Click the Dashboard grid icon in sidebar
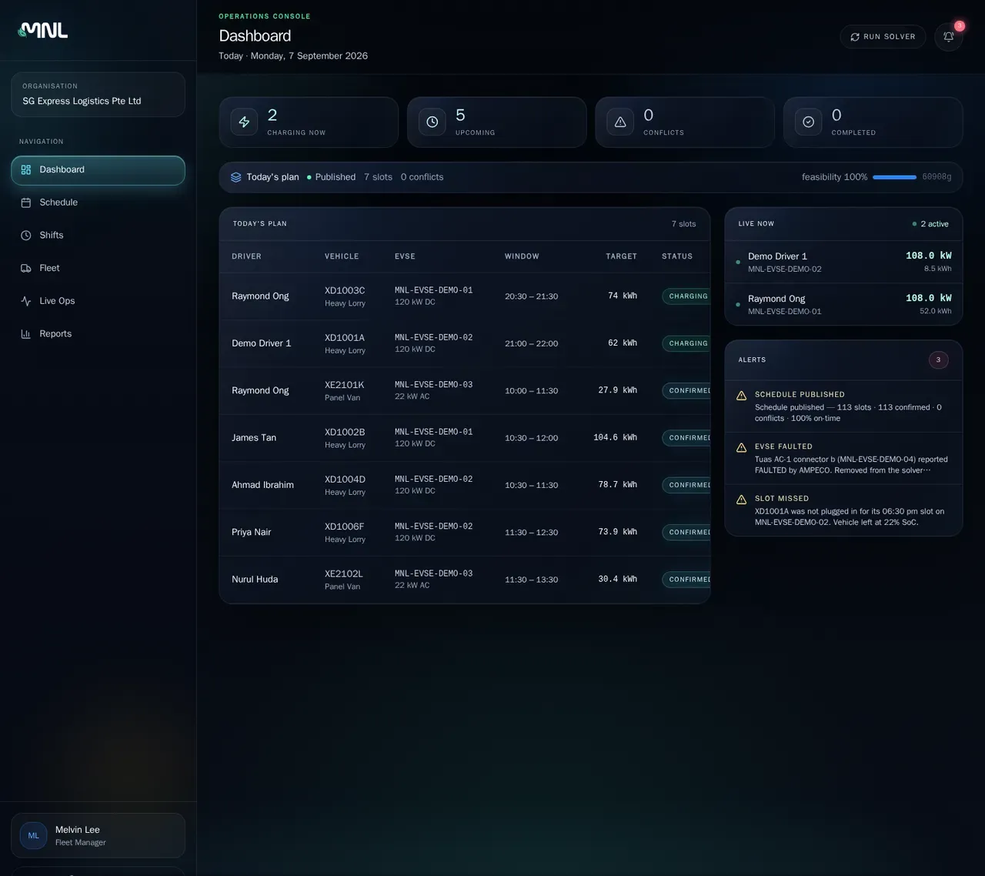This screenshot has width=985, height=876. pos(26,170)
